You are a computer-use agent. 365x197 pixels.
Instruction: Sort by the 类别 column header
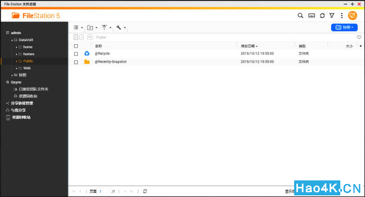[302, 46]
